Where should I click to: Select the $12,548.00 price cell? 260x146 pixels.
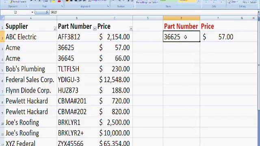click(x=115, y=79)
